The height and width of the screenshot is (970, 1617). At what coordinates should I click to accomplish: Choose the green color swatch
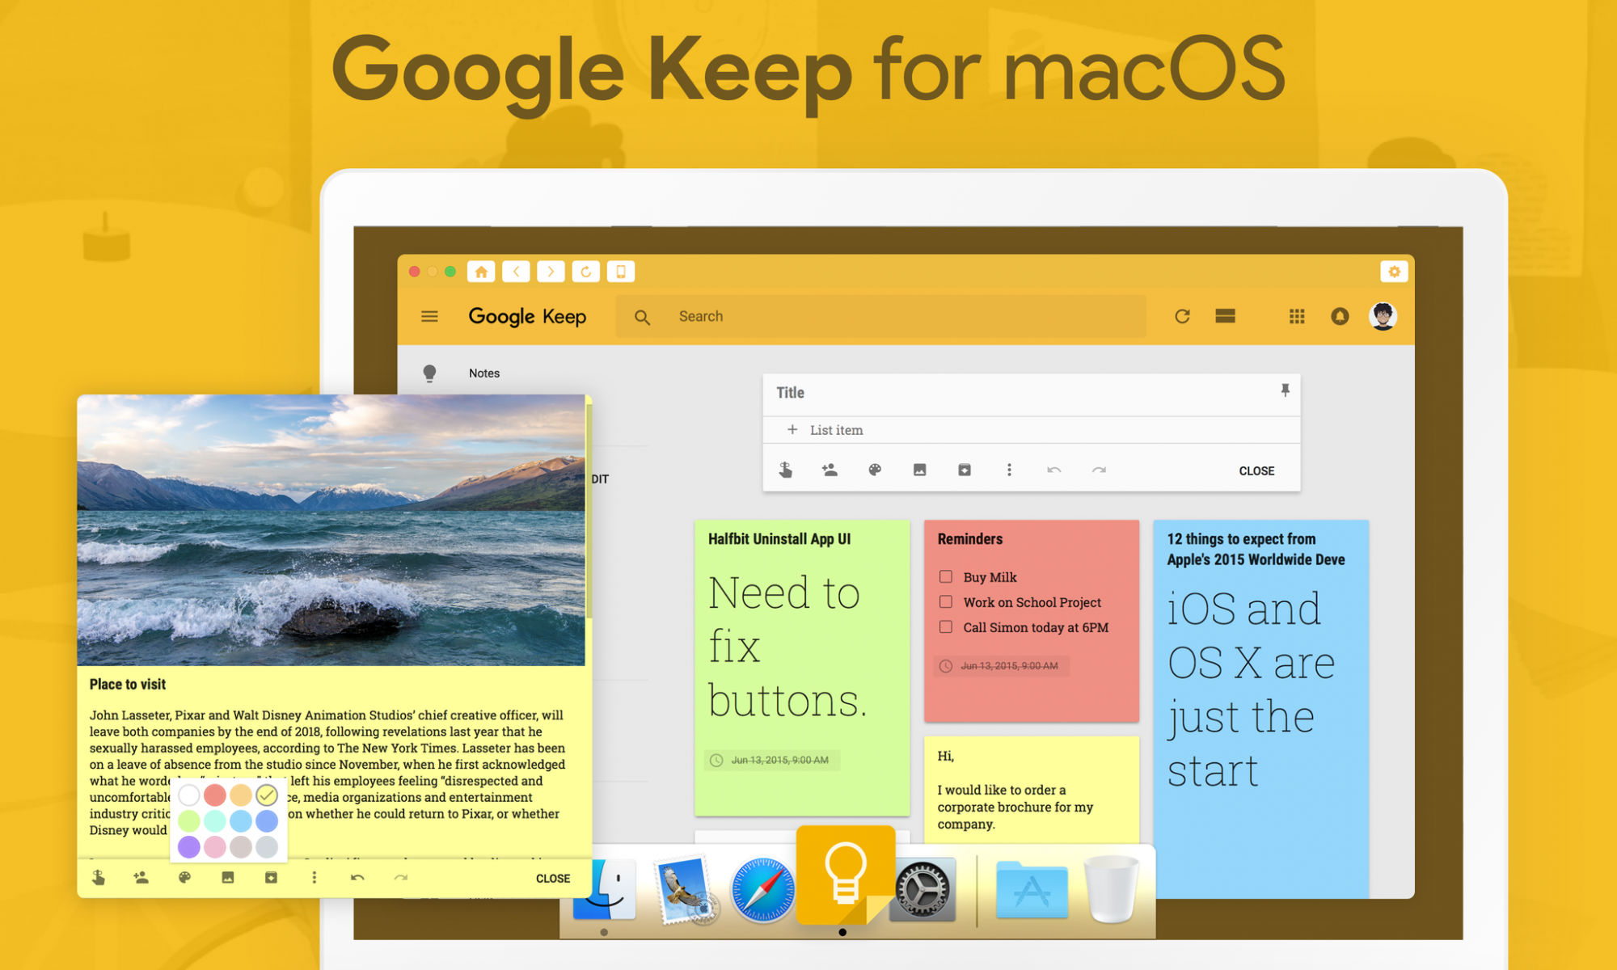point(189,821)
